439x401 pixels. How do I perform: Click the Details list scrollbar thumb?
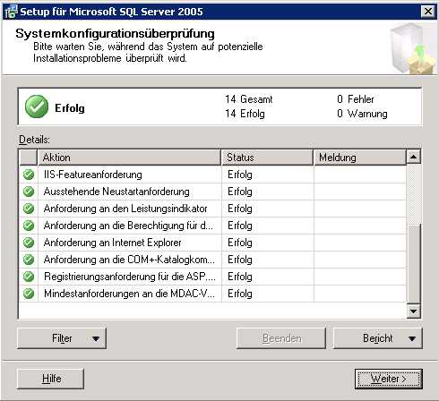[x=414, y=264]
